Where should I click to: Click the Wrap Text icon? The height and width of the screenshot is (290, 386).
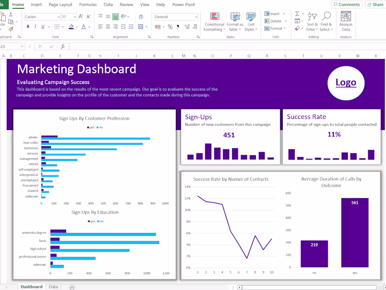141,16
